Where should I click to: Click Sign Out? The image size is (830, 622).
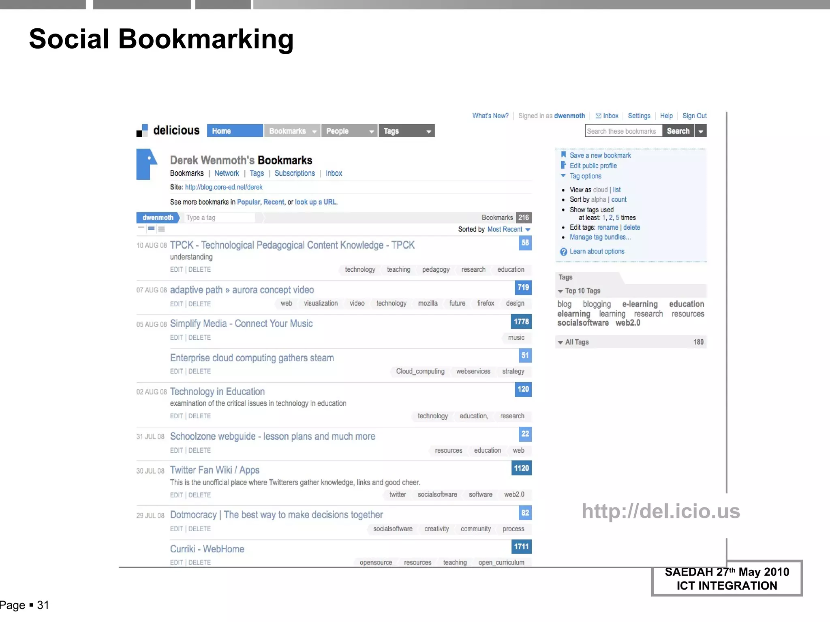pos(695,116)
